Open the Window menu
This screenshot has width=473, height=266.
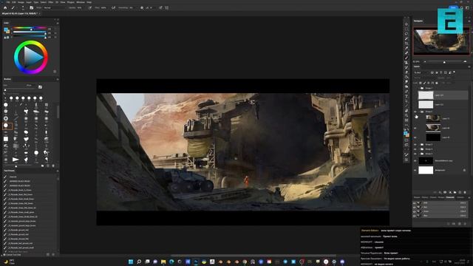pos(81,2)
